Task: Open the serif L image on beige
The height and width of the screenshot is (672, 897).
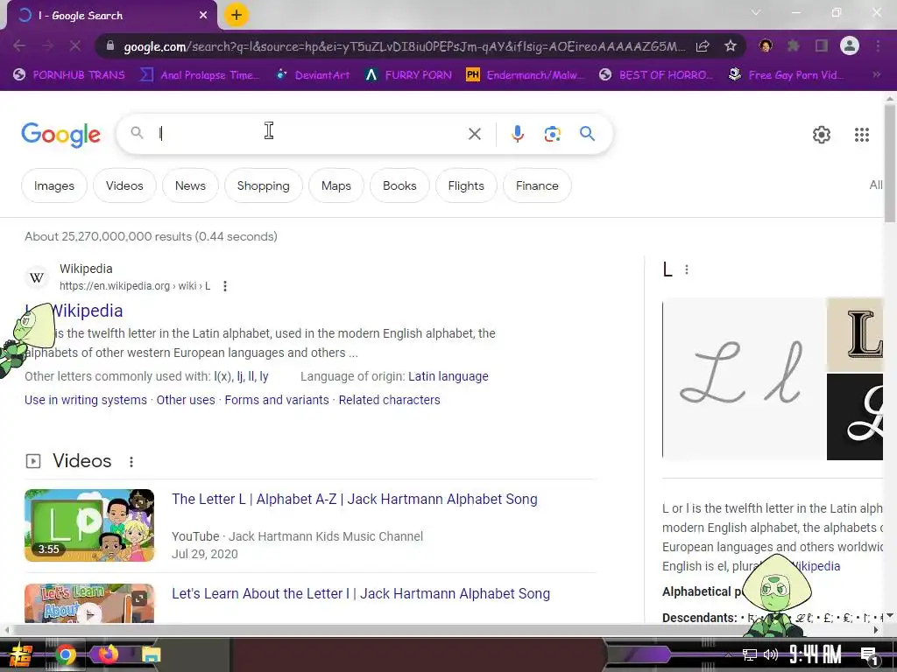Action: (855, 334)
